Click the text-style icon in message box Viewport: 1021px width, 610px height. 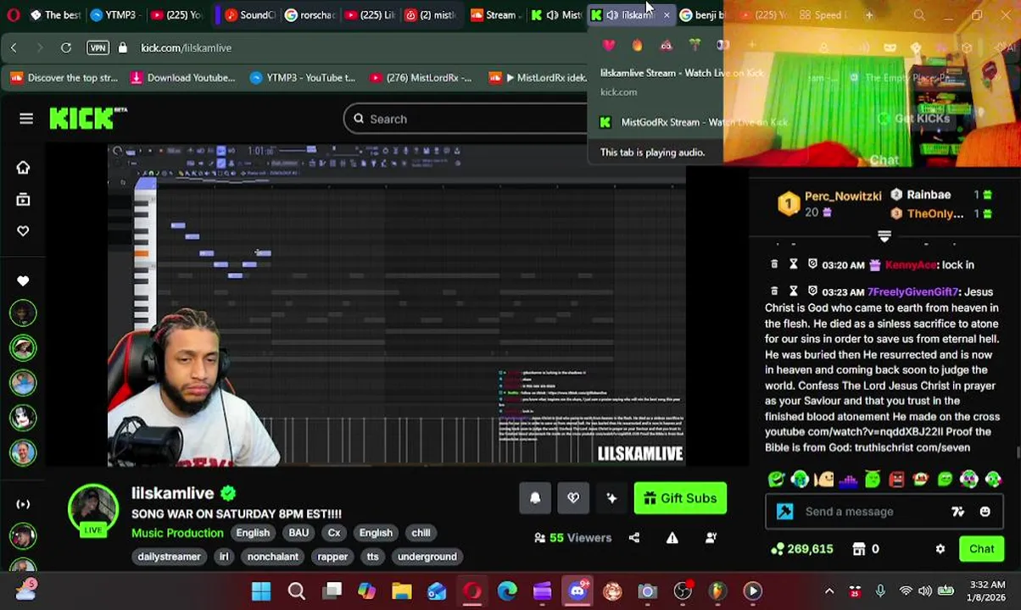pos(958,512)
